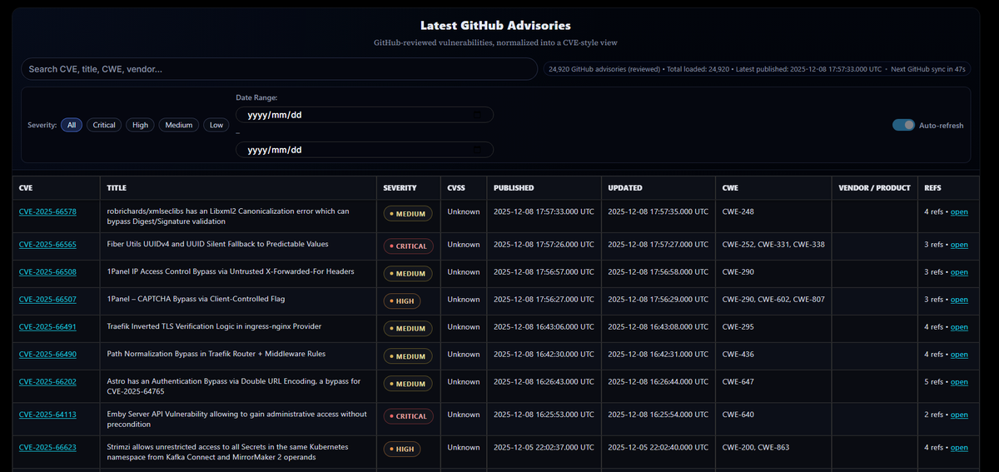This screenshot has width=999, height=472.
Task: Toggle the Auto-refresh switch
Action: (903, 125)
